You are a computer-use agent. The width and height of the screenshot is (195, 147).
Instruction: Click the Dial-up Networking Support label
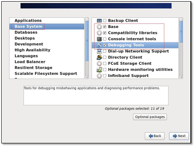pyautogui.click(x=138, y=51)
